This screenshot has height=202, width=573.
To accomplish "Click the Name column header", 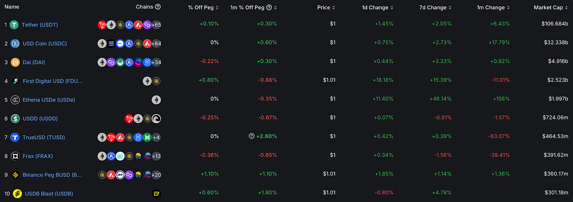I will [12, 7].
